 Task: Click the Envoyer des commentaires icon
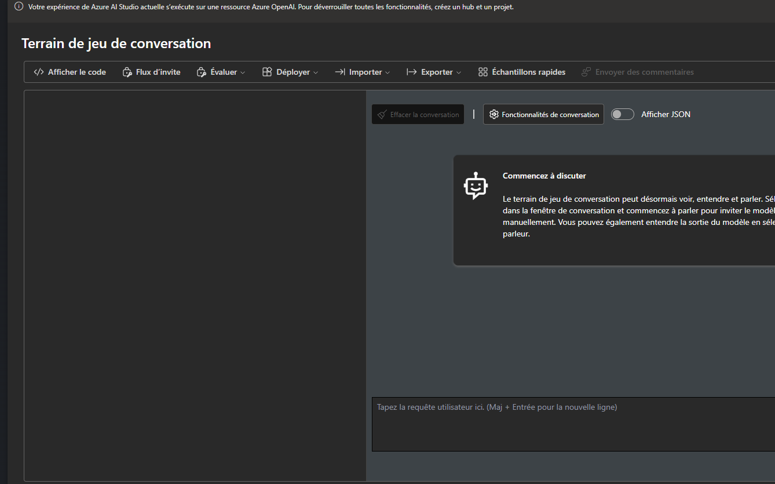(586, 72)
